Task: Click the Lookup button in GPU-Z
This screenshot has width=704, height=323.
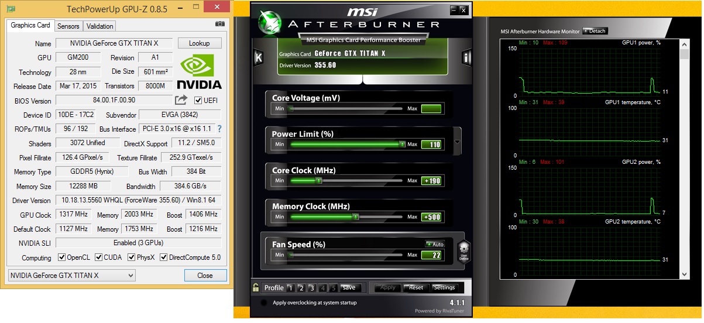Action: pos(199,43)
